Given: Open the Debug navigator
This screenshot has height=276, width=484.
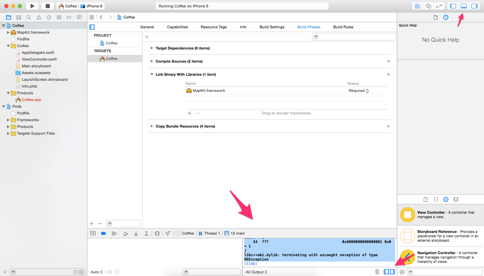Looking at the screenshot, I should click(x=59, y=17).
